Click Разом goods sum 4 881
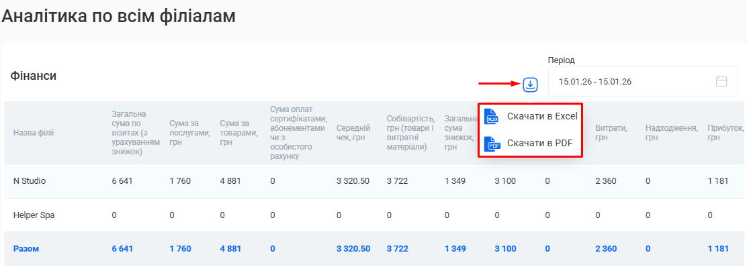747x267 pixels. pos(230,249)
